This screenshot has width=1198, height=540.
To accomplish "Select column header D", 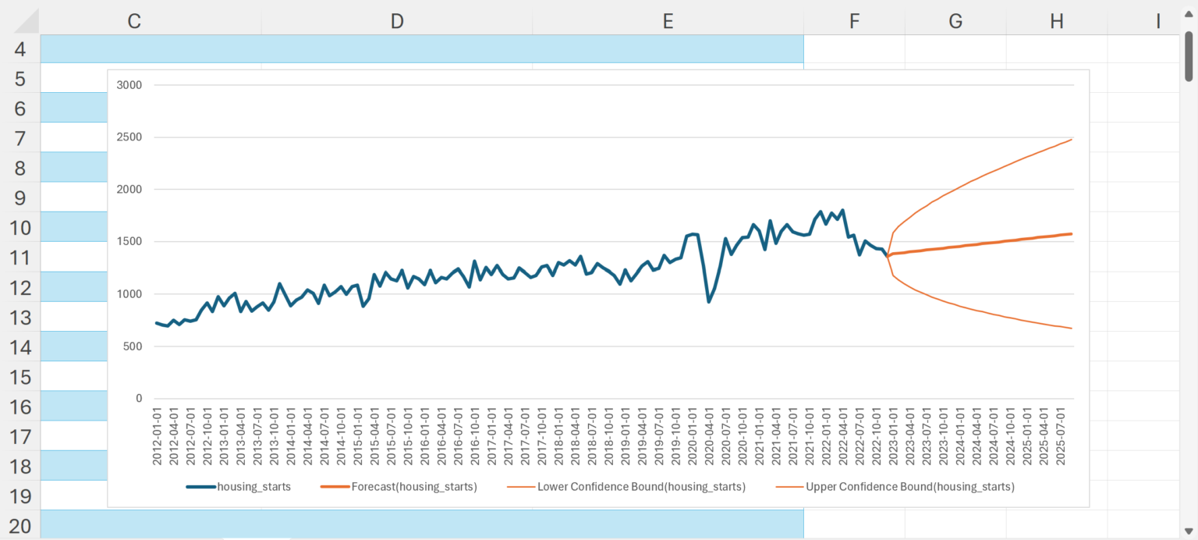I will coord(397,21).
